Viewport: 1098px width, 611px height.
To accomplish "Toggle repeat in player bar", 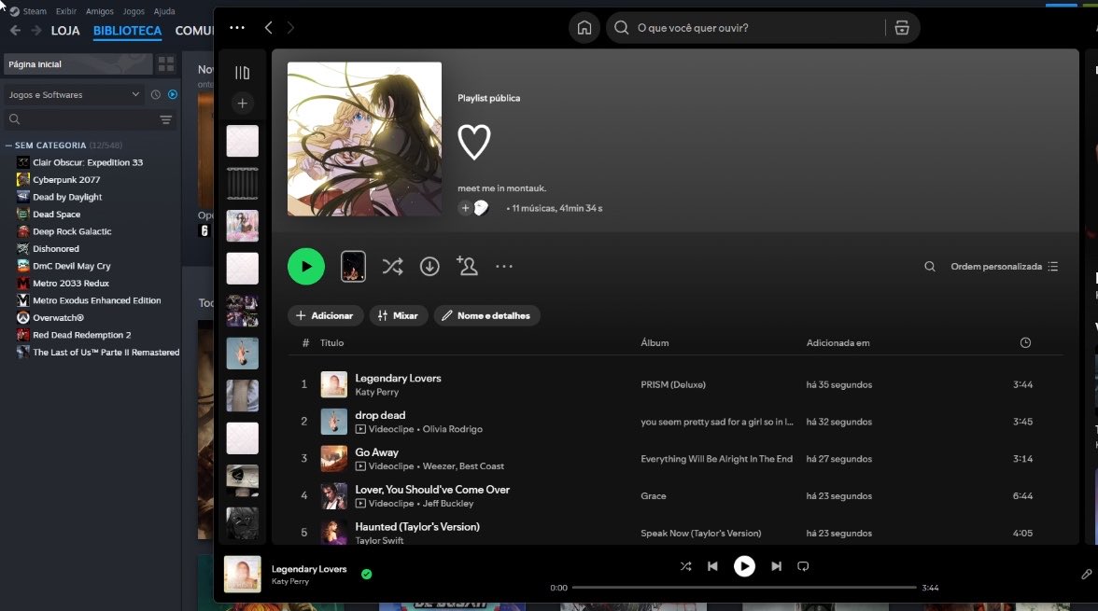I will (803, 566).
